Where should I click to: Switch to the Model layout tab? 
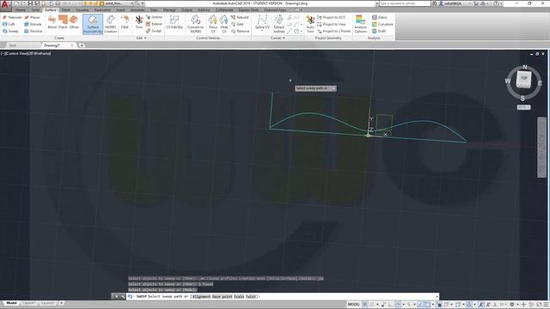(x=11, y=303)
